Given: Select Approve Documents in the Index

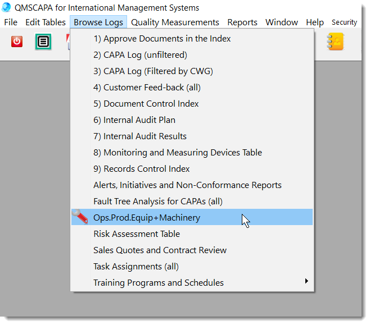Looking at the screenshot, I should pos(162,39).
